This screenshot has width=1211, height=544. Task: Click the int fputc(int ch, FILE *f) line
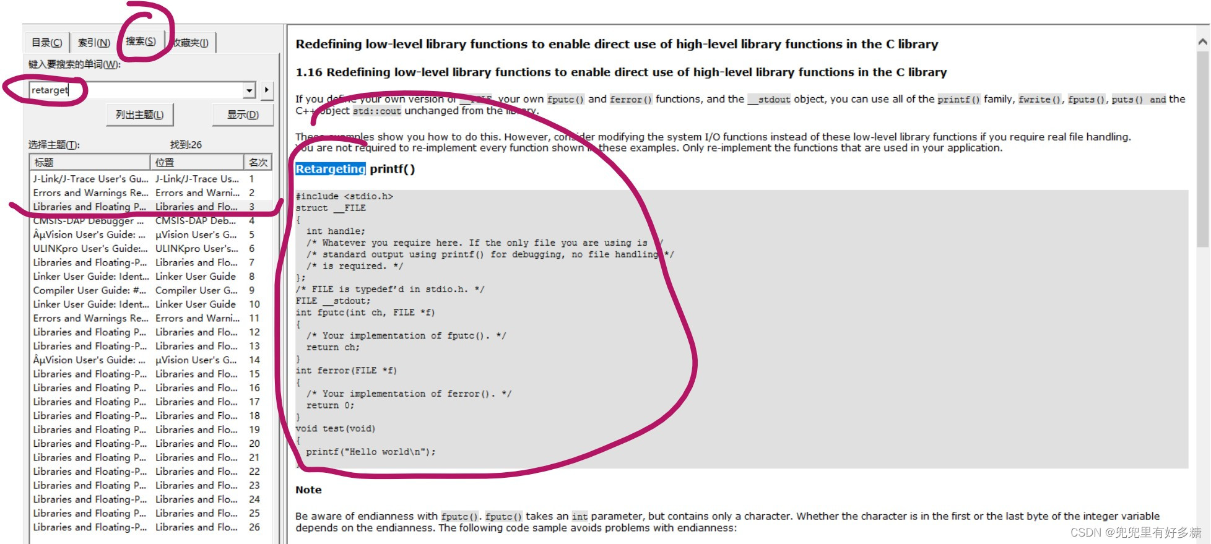[365, 313]
